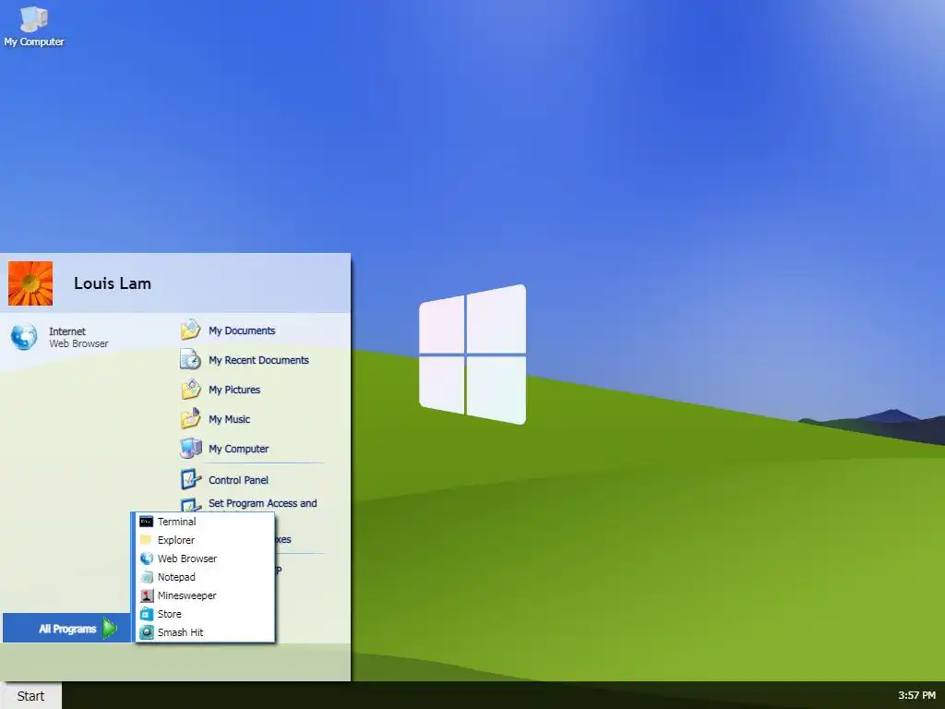Open My Recent Documents entry
The image size is (945, 709).
(258, 360)
